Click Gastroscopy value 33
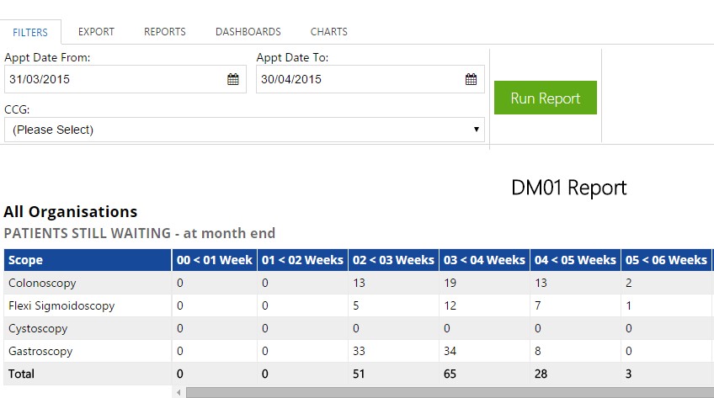 pos(359,351)
